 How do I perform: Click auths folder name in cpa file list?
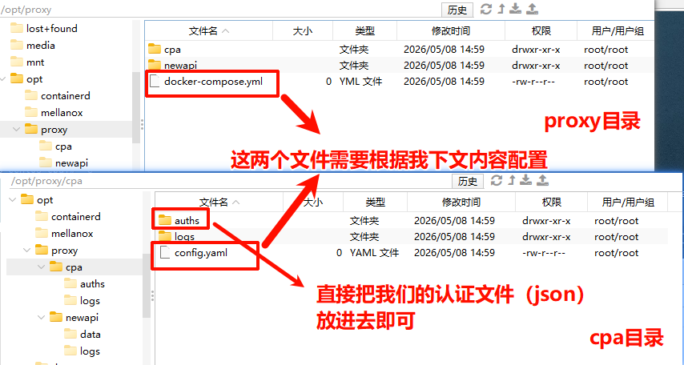coord(187,220)
